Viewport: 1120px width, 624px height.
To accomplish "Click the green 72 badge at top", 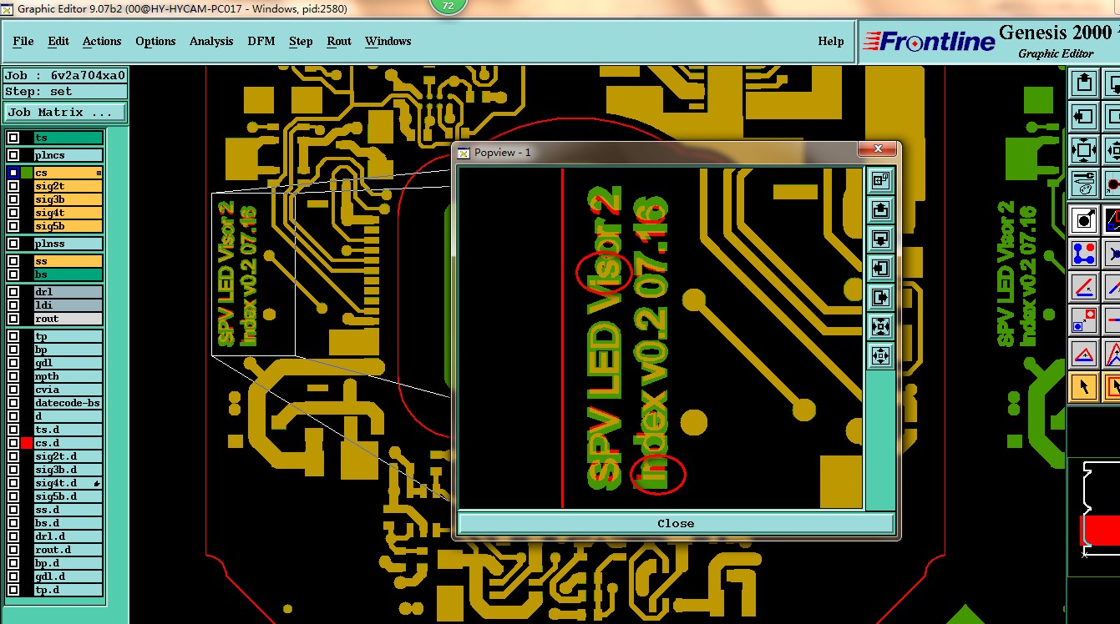I will click(448, 6).
